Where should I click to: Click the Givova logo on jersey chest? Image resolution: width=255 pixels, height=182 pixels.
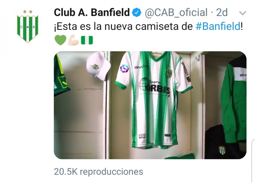[x=141, y=67]
